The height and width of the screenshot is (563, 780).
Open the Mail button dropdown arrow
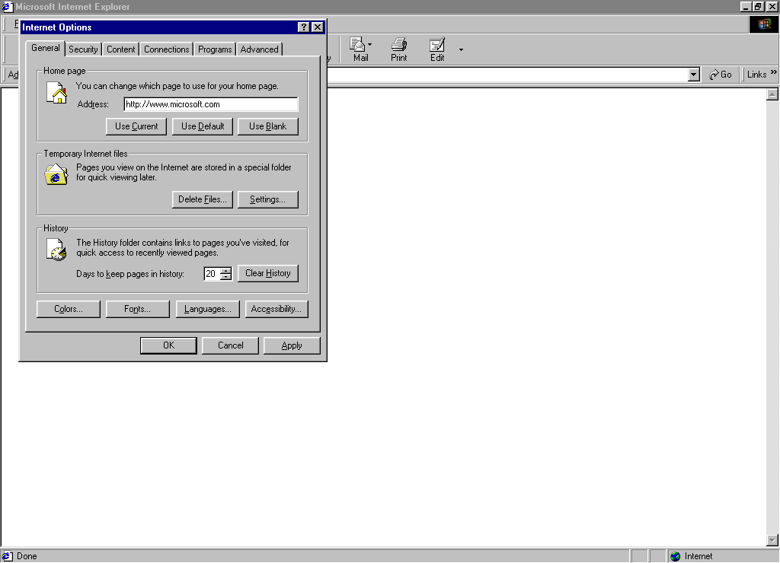pos(369,45)
